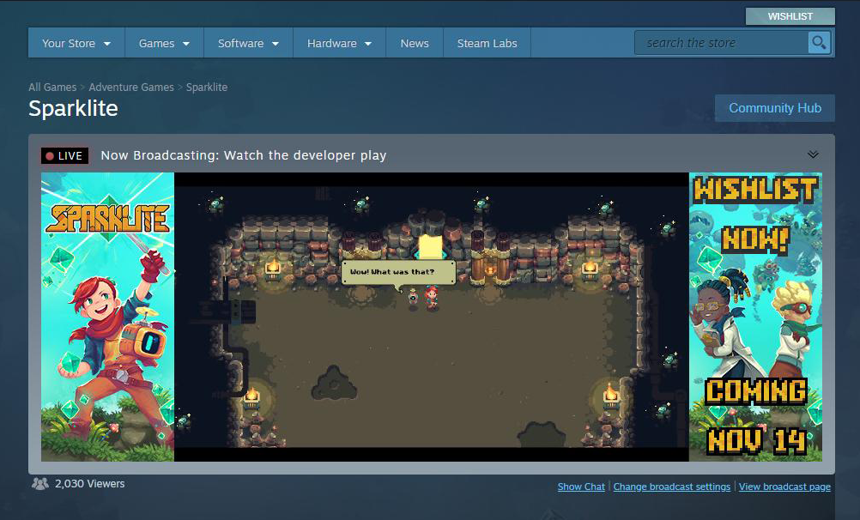Click the WISHLIST button

coord(790,16)
